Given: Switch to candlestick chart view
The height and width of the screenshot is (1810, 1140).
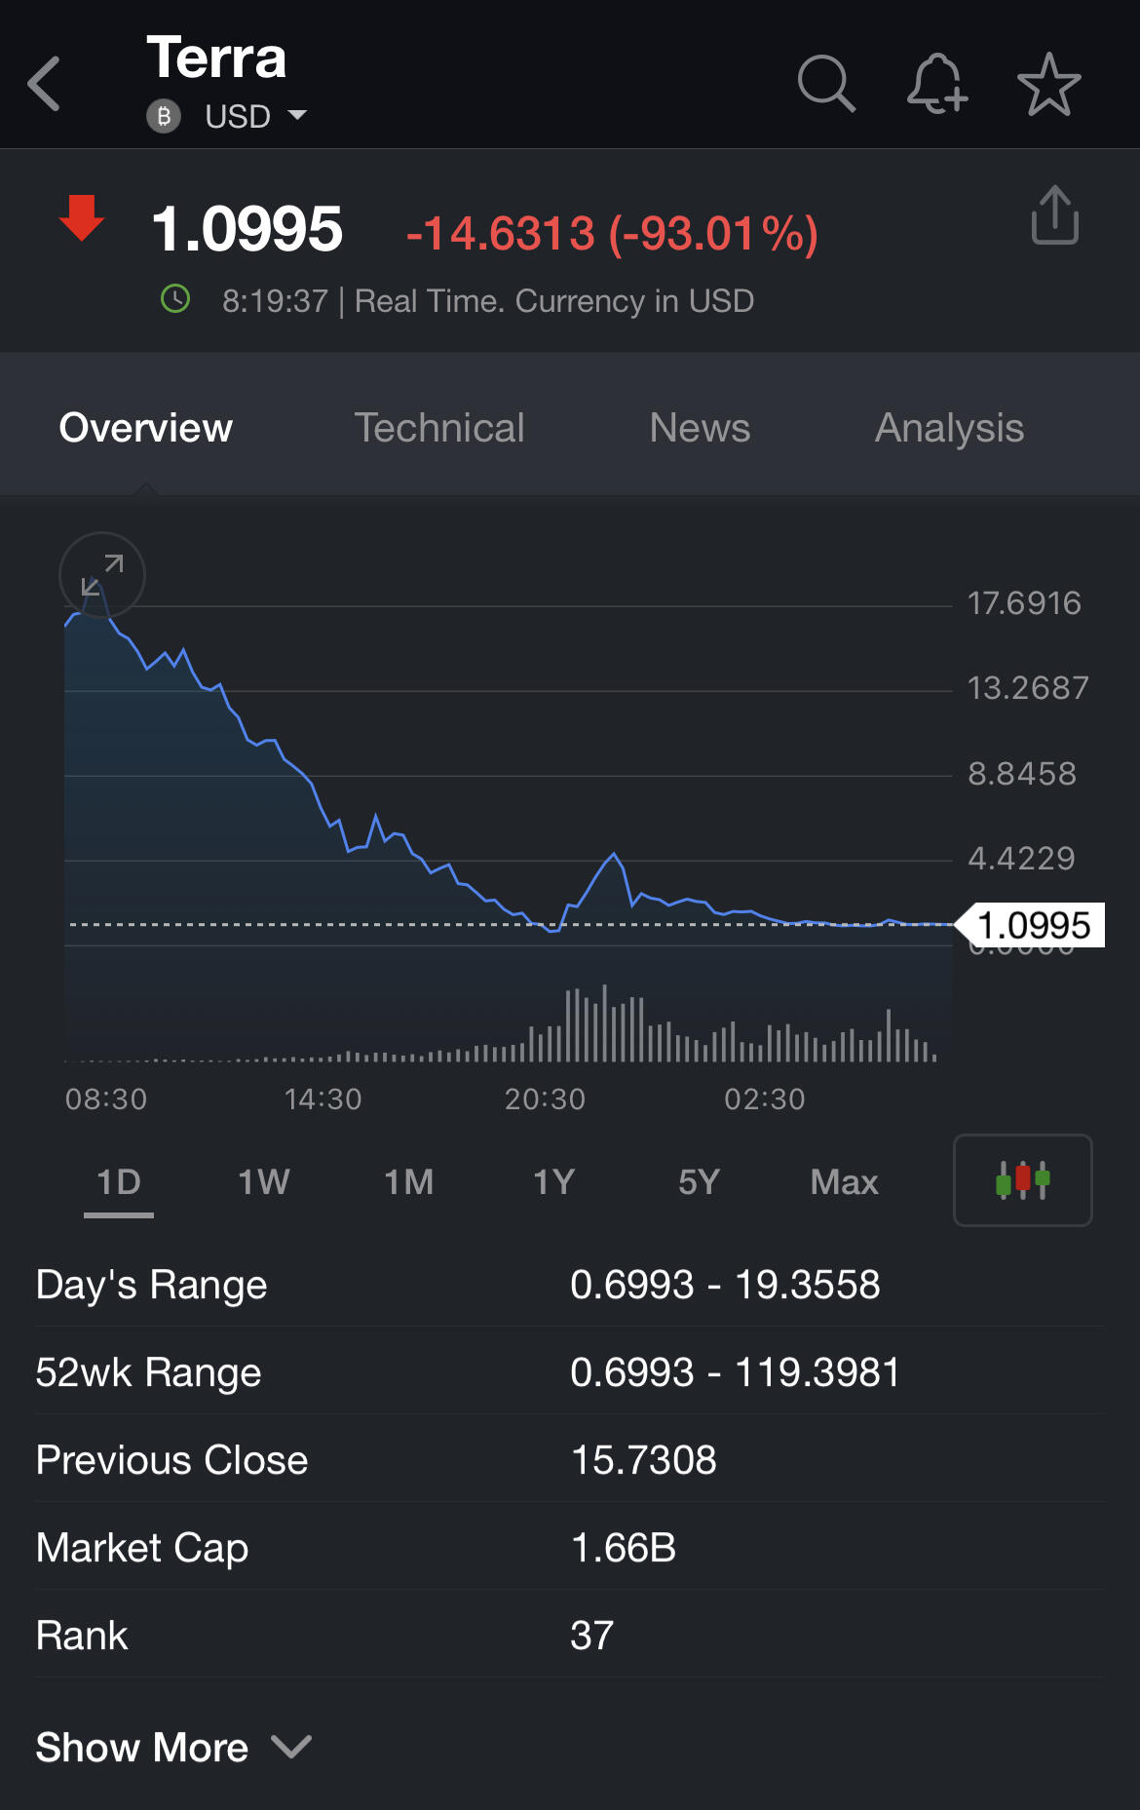Looking at the screenshot, I should coord(1022,1179).
